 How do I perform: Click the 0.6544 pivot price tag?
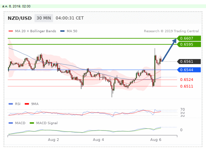point(189,70)
